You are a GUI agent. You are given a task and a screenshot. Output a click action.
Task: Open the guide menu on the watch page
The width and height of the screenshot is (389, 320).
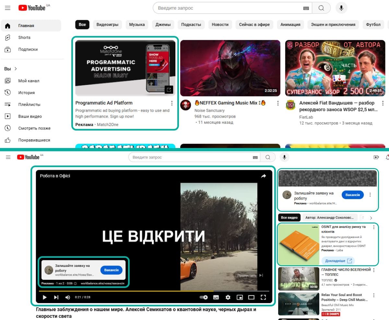pos(8,157)
